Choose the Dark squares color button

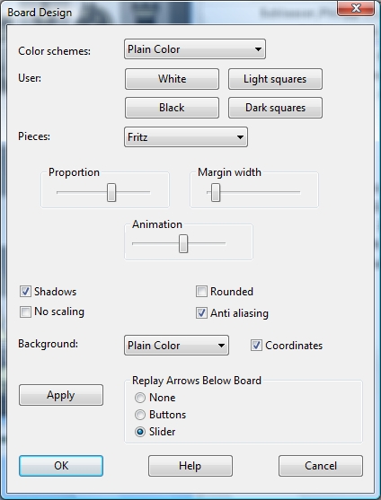click(275, 108)
